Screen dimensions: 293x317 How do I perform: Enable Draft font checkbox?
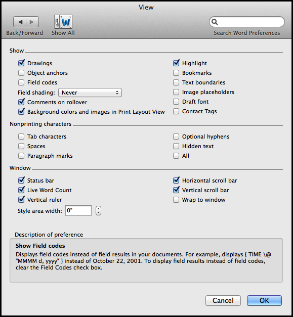tap(176, 102)
